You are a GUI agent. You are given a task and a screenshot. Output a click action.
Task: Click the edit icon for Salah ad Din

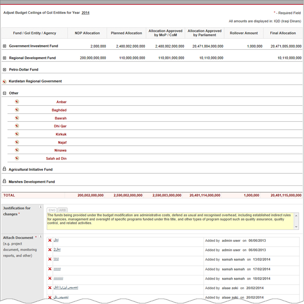pyautogui.click(x=17, y=158)
